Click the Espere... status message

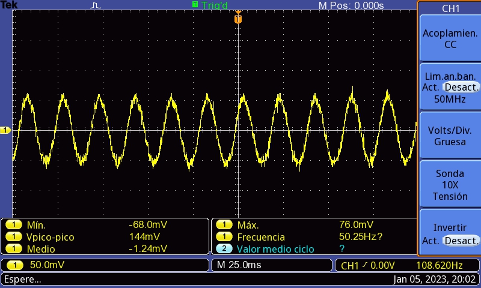click(x=22, y=280)
